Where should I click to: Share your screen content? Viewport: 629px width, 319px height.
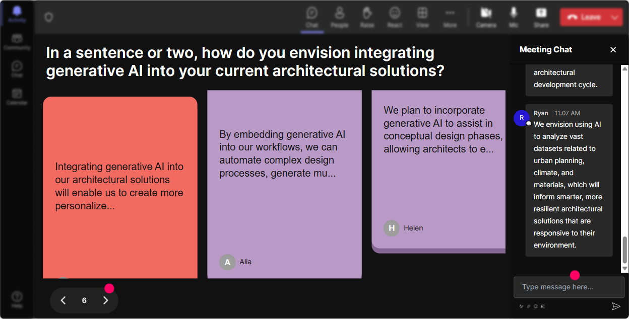pos(541,17)
